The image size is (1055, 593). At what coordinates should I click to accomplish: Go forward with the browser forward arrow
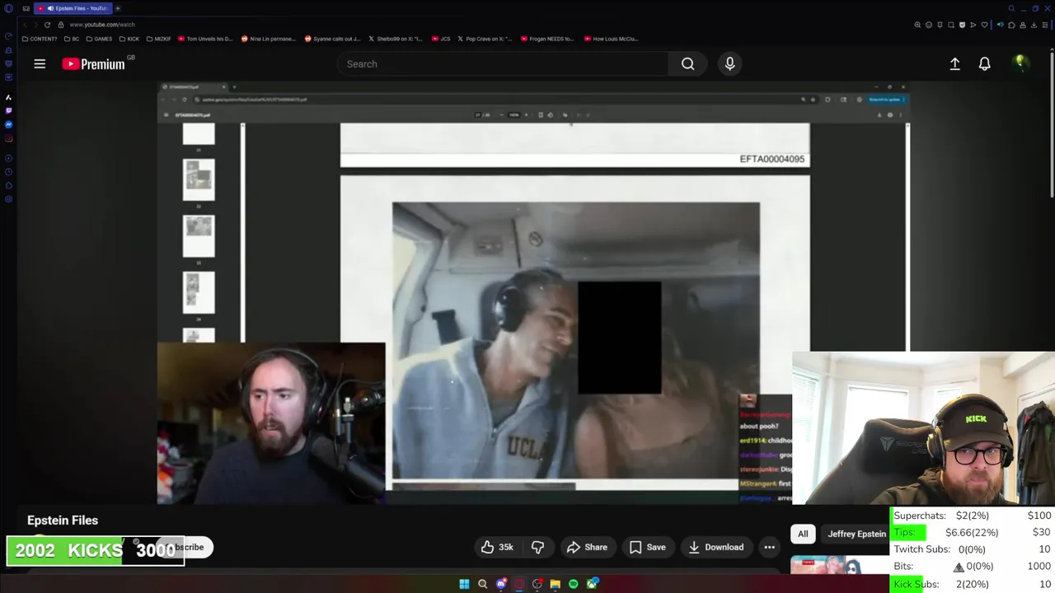pos(35,25)
